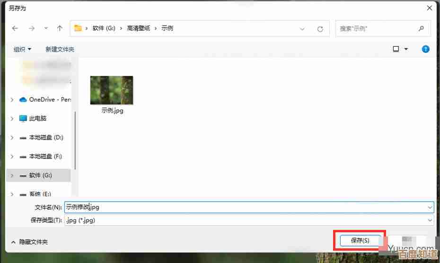Click the 文件名 input field
The width and height of the screenshot is (440, 263).
click(x=246, y=207)
